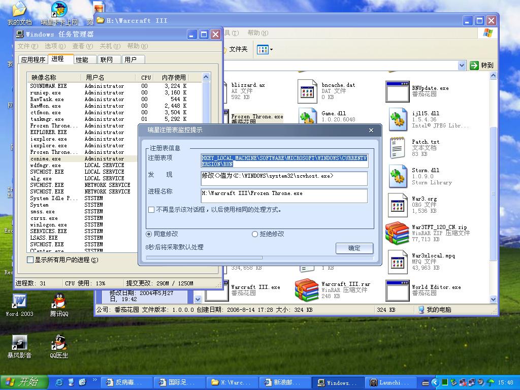Select the War3TFT_120_CN.zip archive icon
The width and height of the screenshot is (520, 390).
click(397, 233)
